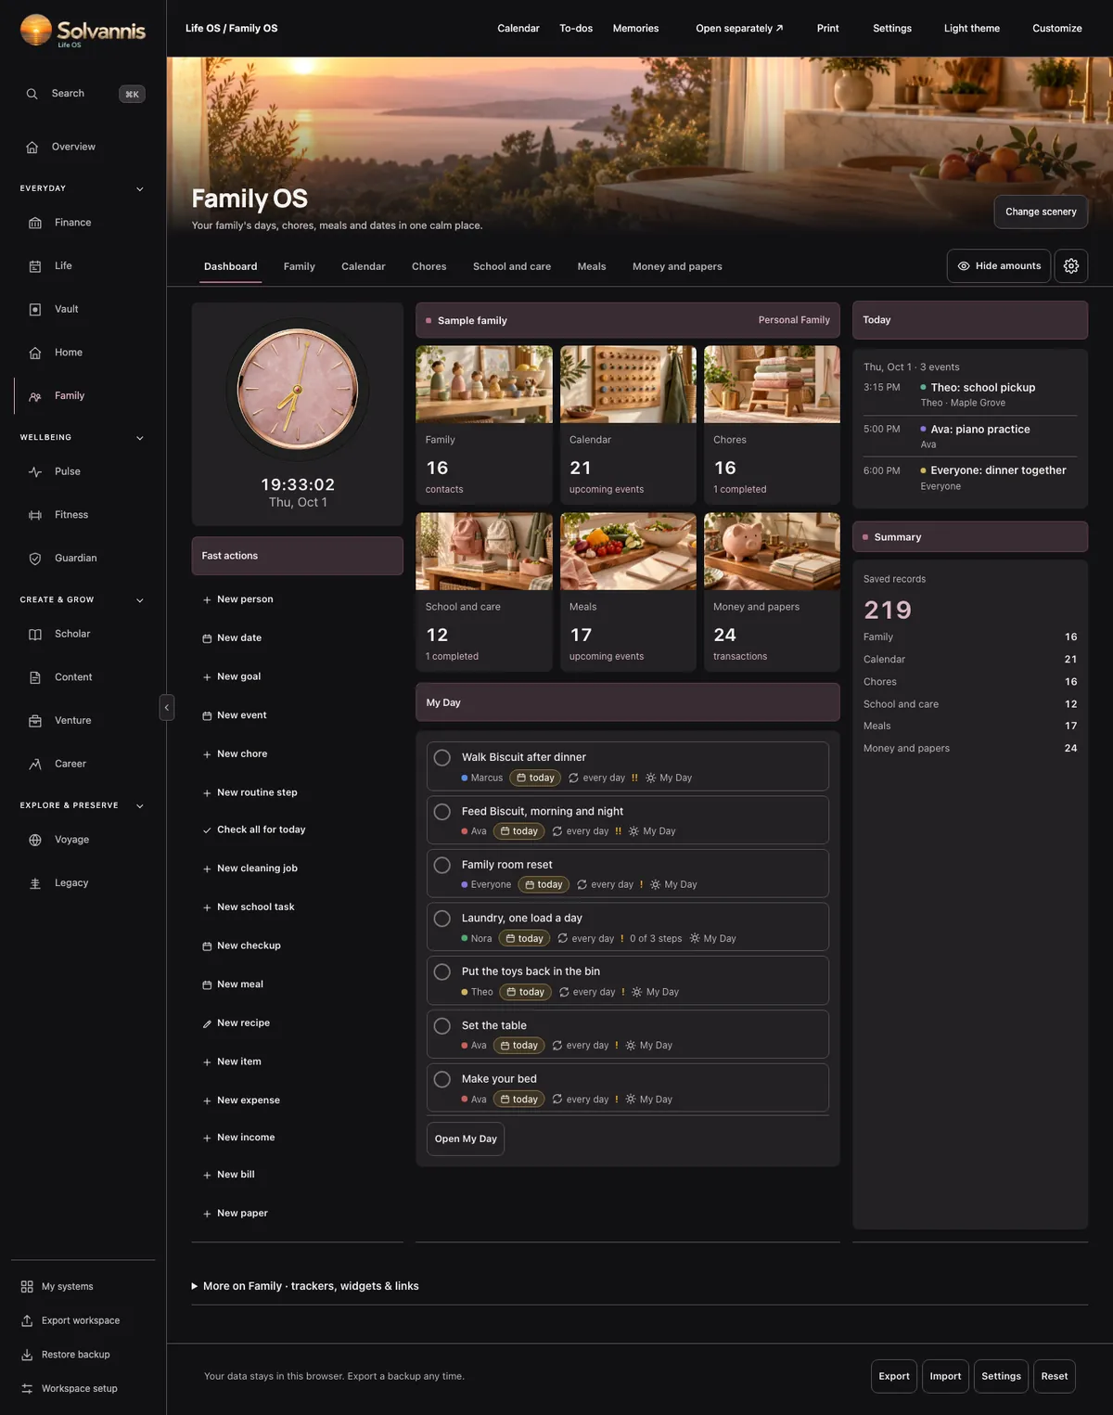Viewport: 1113px width, 1415px height.
Task: Go to Home in the sidebar
Action: 68,353
